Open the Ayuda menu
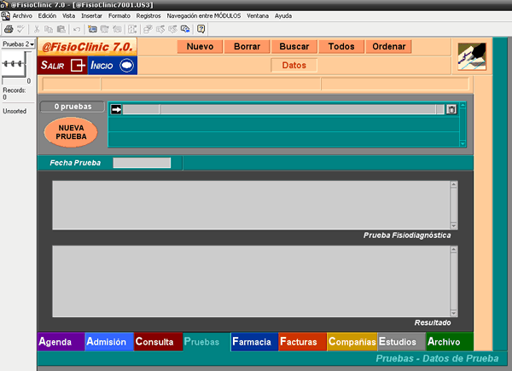 point(283,15)
